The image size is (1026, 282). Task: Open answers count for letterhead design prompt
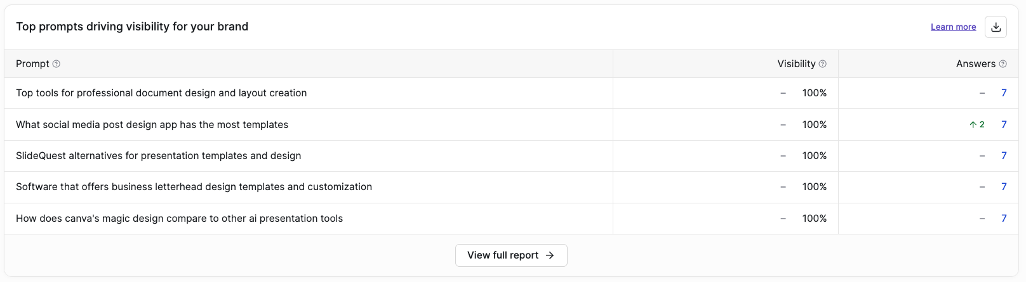point(1004,187)
